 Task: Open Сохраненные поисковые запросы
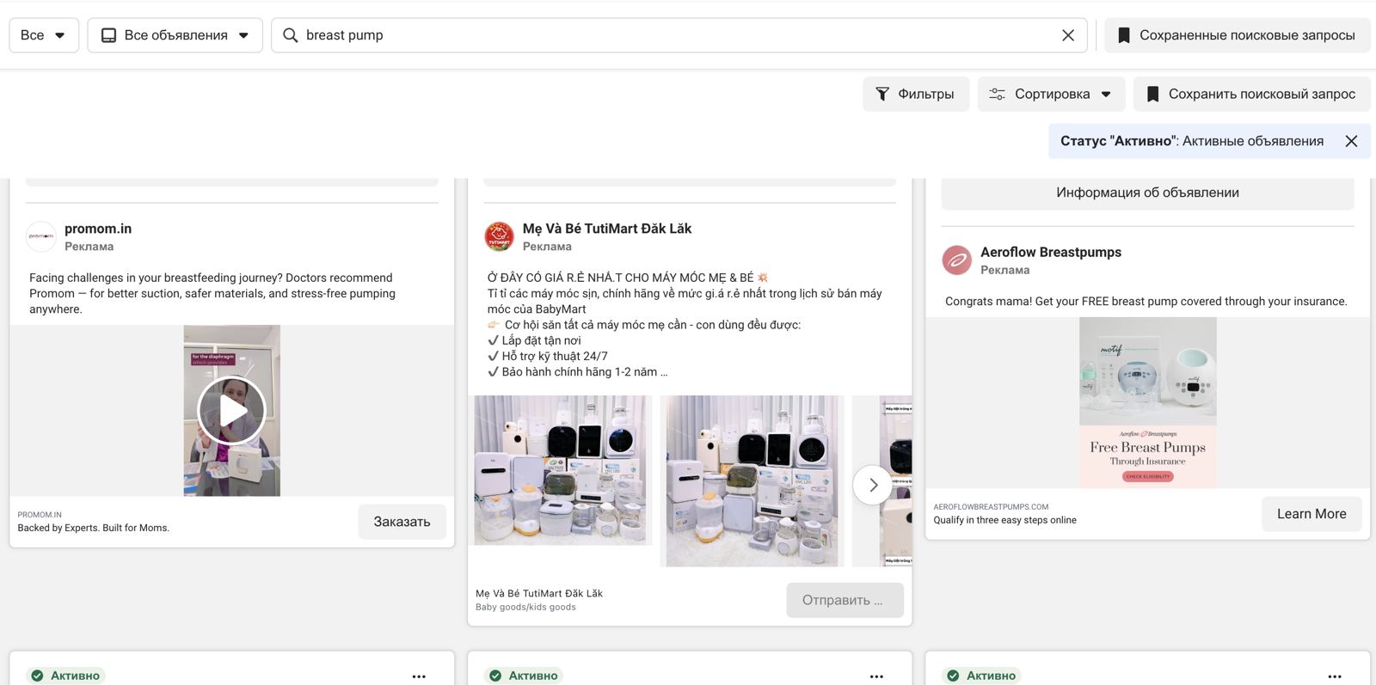coord(1237,35)
